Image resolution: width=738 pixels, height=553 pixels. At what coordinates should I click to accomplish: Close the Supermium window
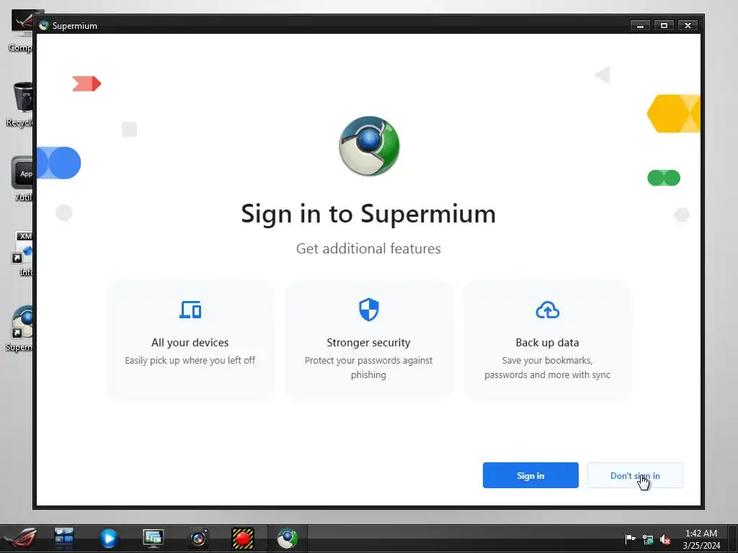click(688, 25)
